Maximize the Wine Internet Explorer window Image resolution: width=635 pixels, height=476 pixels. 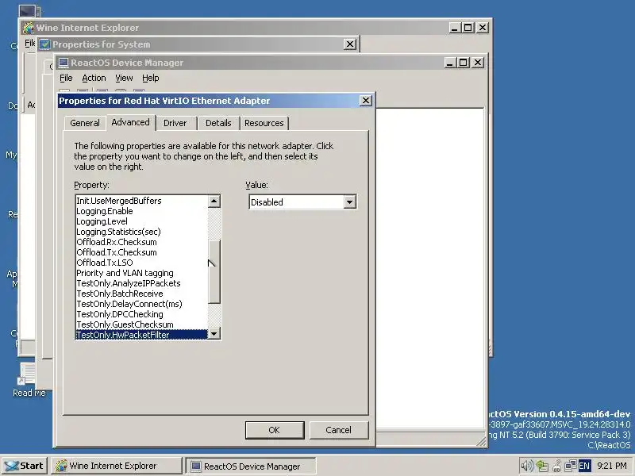(x=468, y=28)
